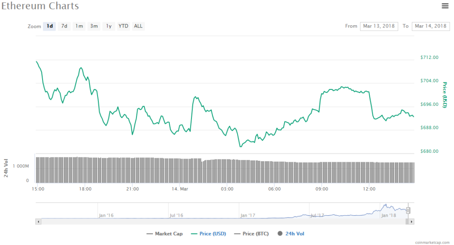Select the 1d zoom range
This screenshot has height=245, width=454.
pyautogui.click(x=50, y=26)
